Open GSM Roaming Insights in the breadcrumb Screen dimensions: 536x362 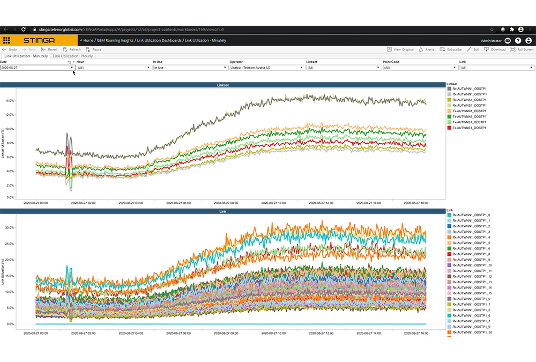pos(115,40)
